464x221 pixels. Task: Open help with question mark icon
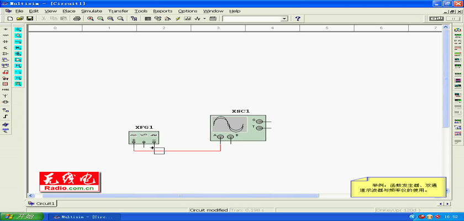(x=298, y=19)
